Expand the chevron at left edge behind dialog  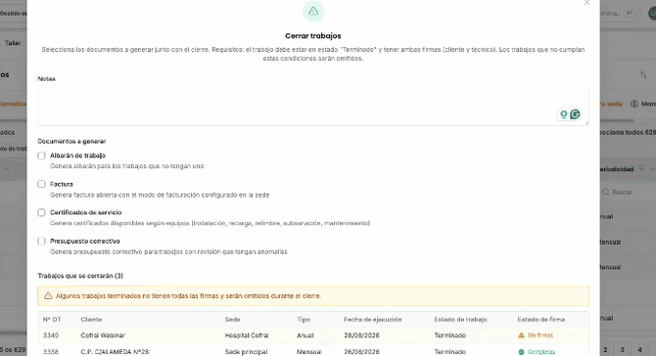(6, 169)
